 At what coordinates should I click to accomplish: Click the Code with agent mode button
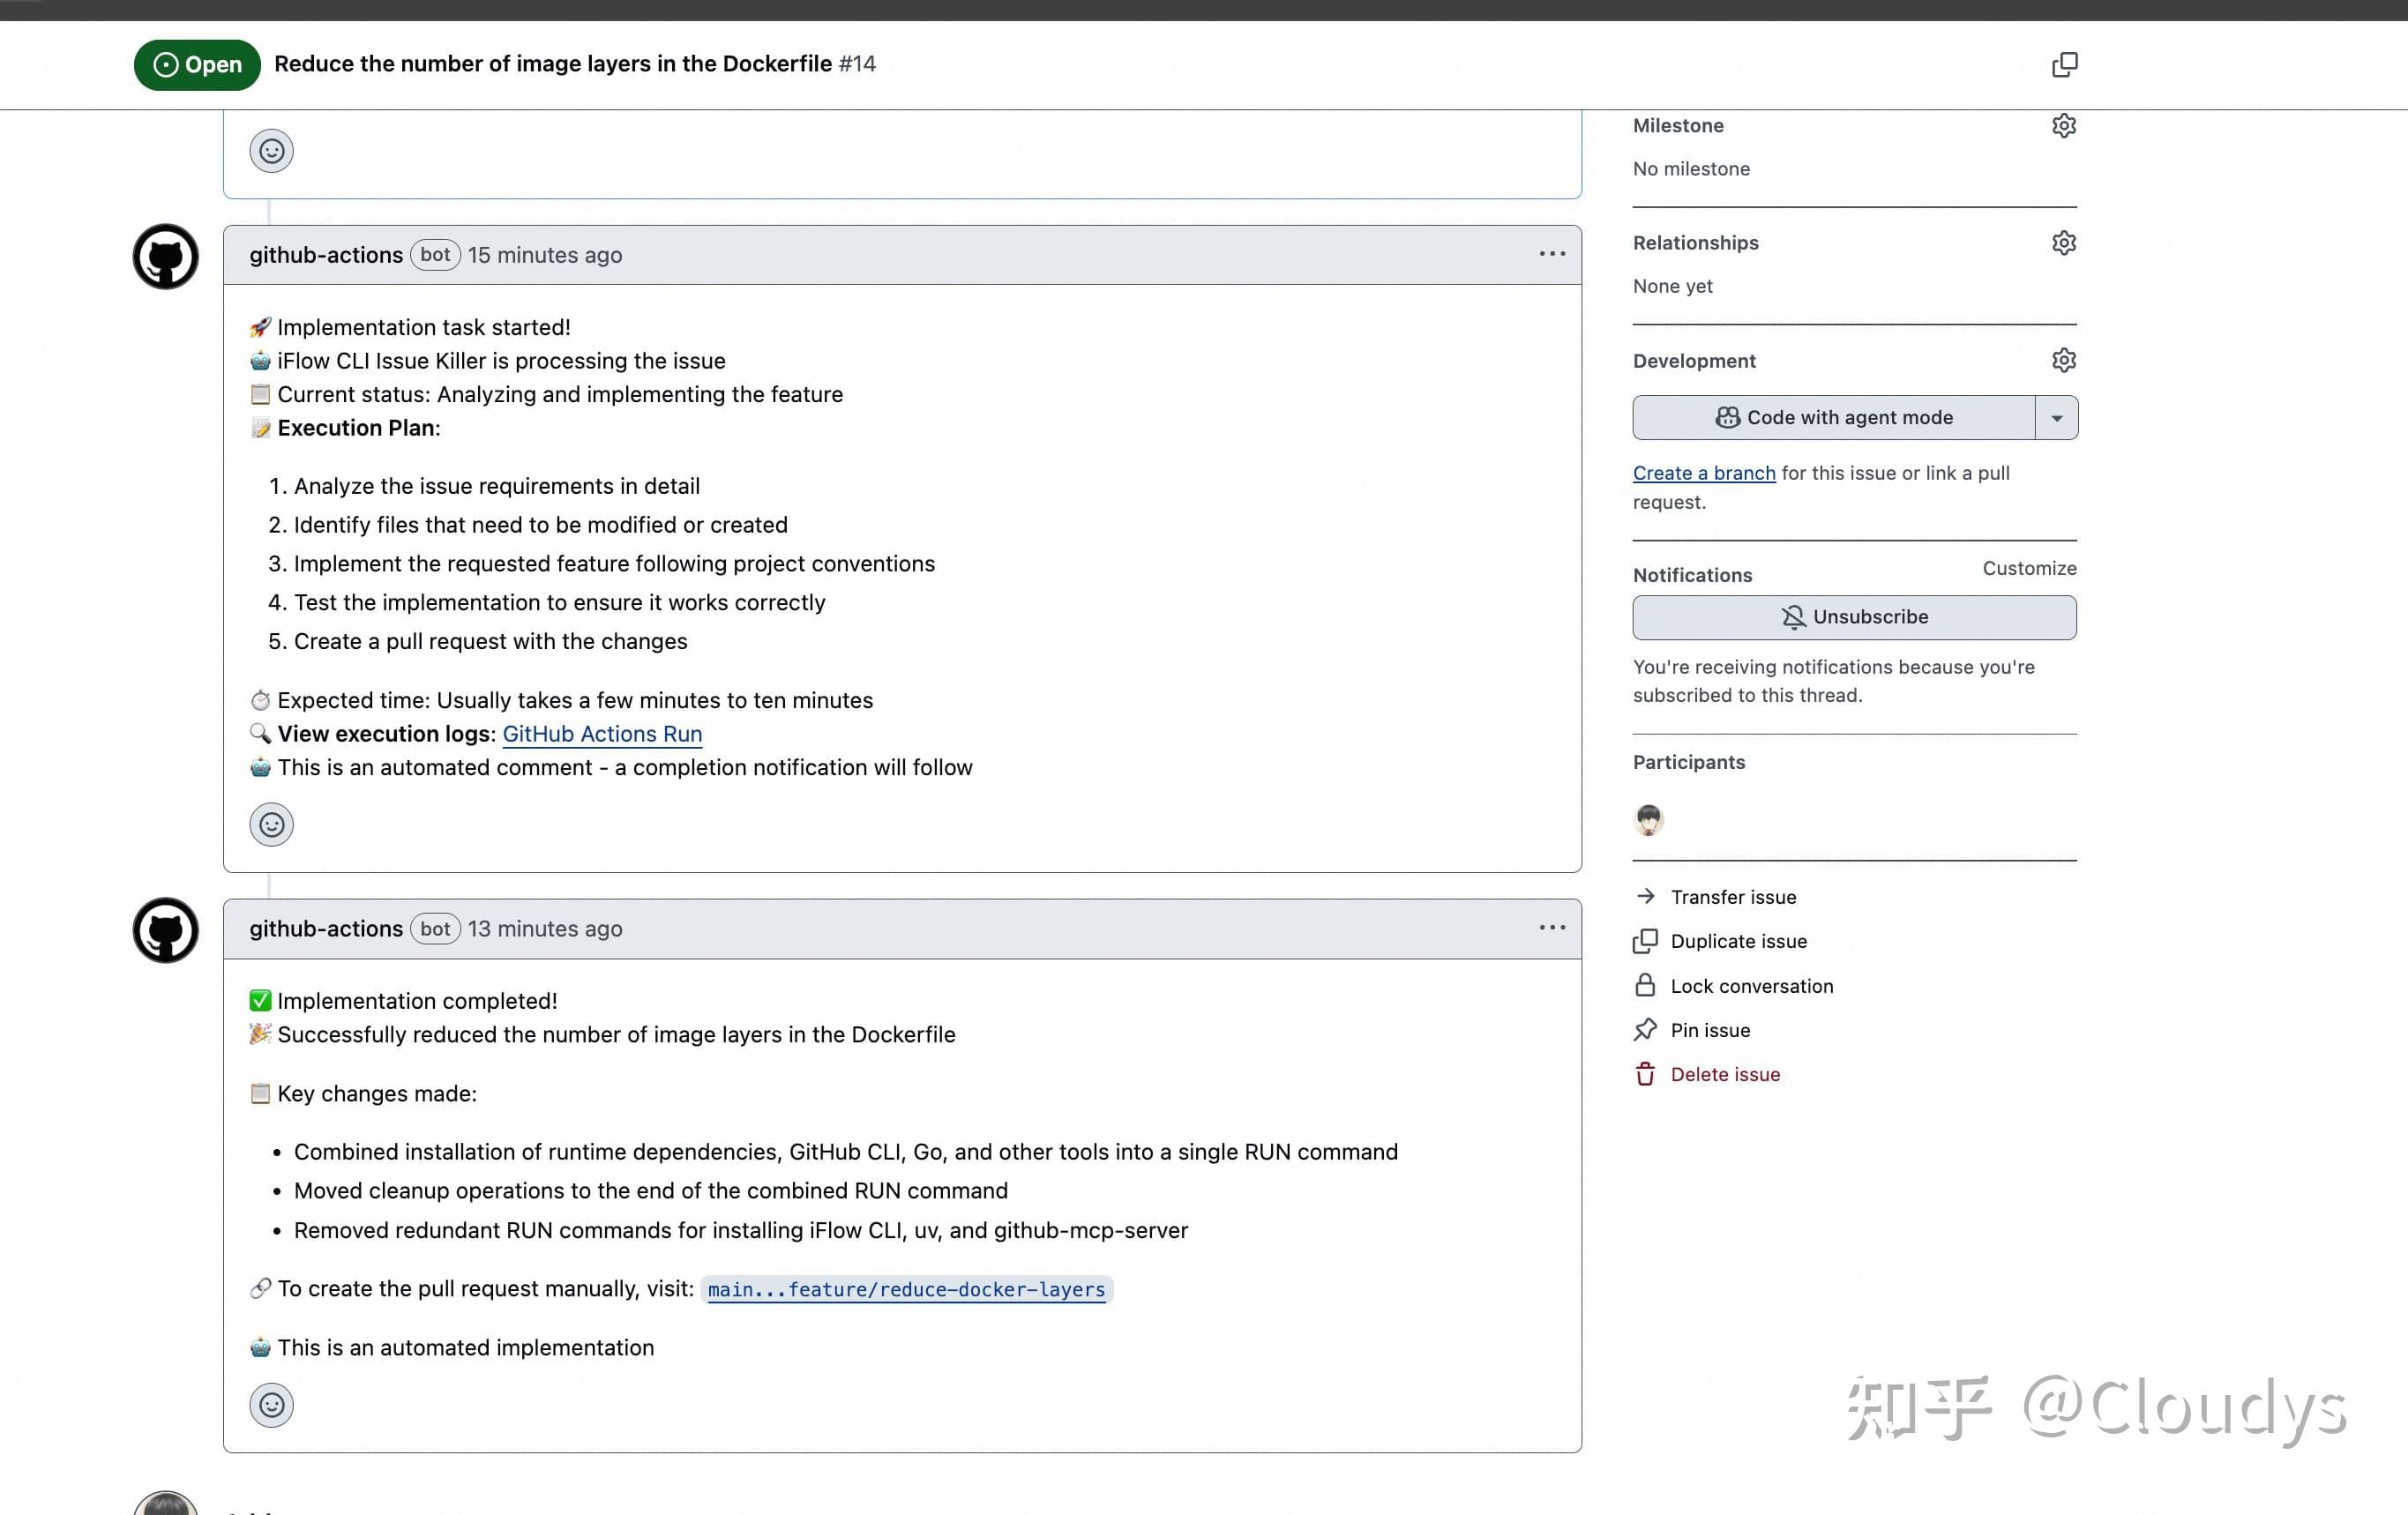tap(1833, 418)
